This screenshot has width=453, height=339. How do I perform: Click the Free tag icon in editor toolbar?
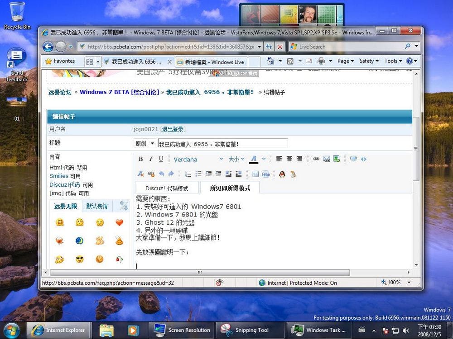(x=265, y=174)
